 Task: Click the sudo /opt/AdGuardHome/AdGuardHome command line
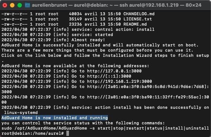(x=105, y=128)
